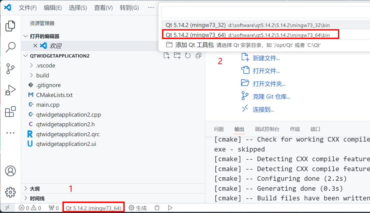
Task: Click 打开文件夹... link on welcome page
Action: pos(269,84)
